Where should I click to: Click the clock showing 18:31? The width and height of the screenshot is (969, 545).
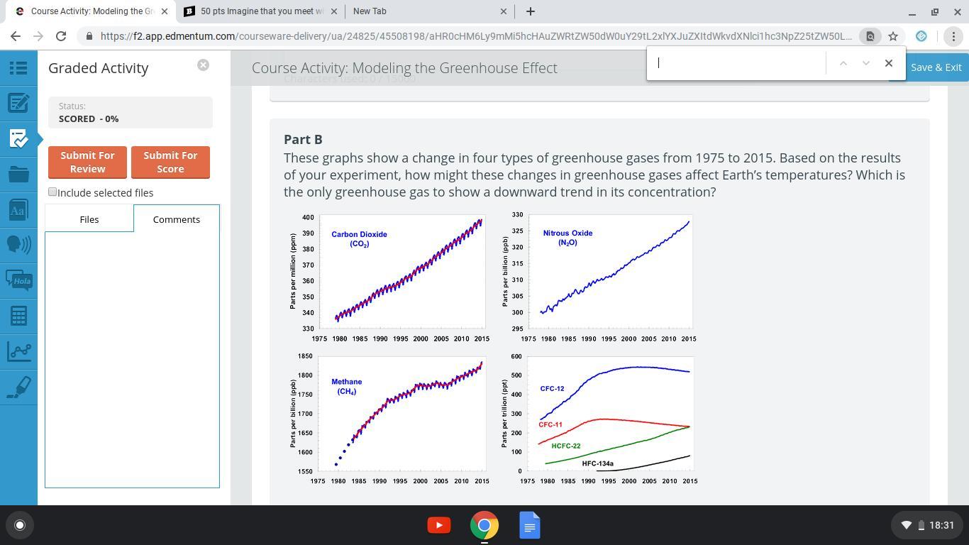coord(941,525)
